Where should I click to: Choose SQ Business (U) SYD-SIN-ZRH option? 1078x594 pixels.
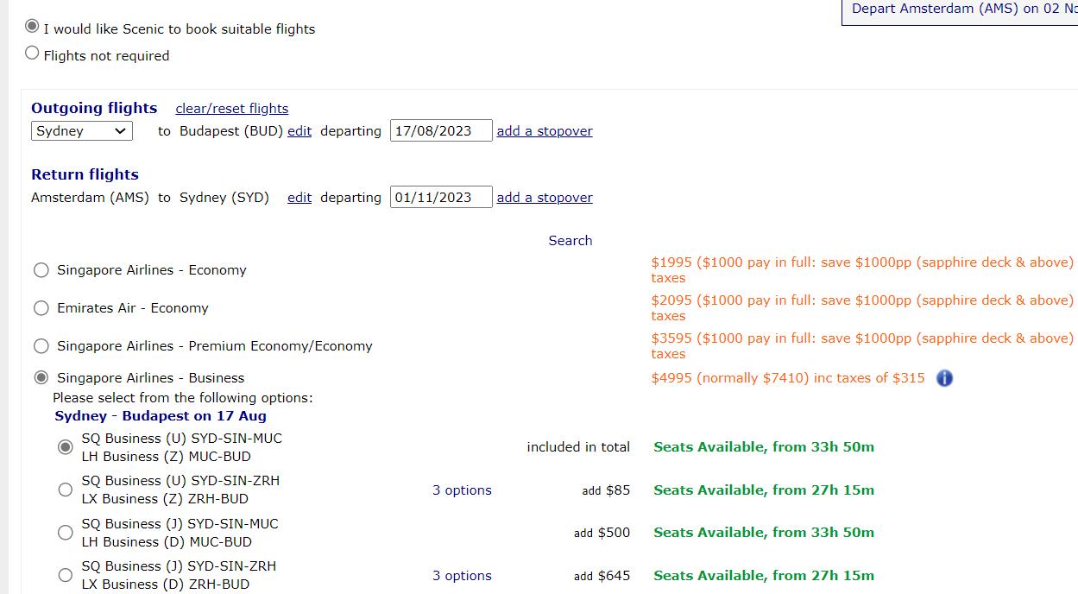point(65,490)
